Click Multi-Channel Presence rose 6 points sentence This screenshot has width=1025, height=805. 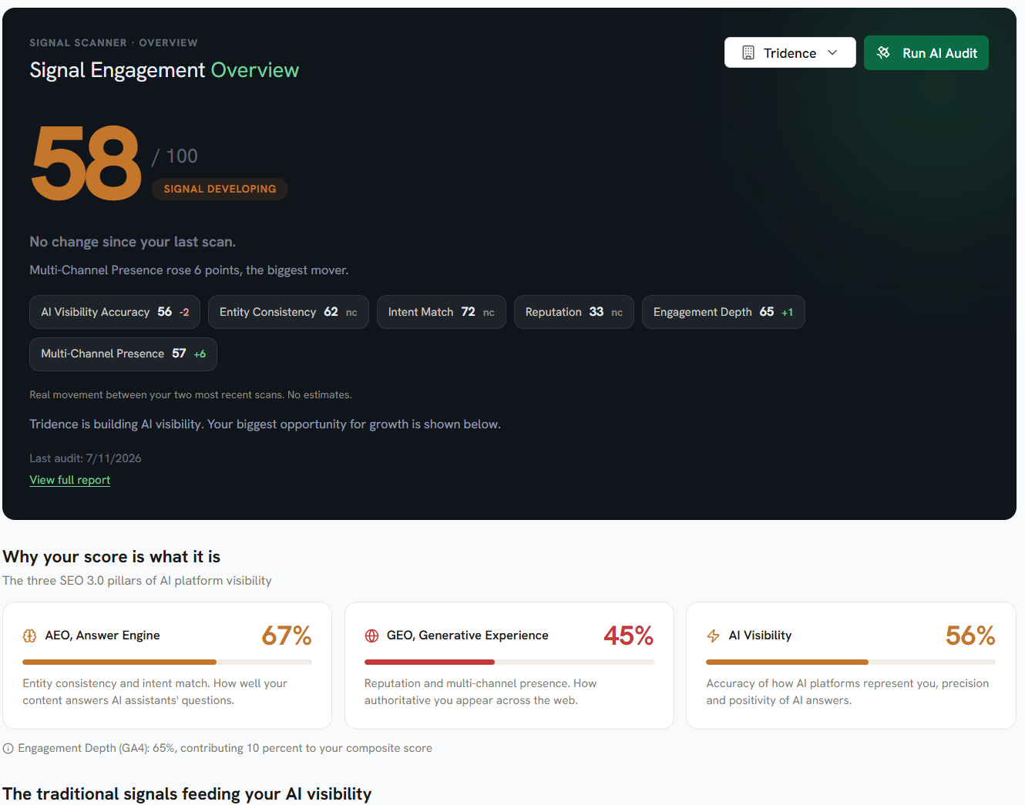pos(189,270)
